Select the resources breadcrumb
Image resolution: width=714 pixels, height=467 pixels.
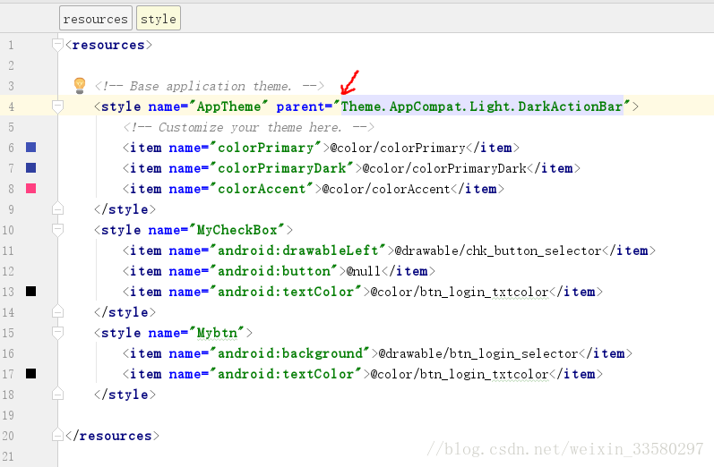(x=96, y=19)
